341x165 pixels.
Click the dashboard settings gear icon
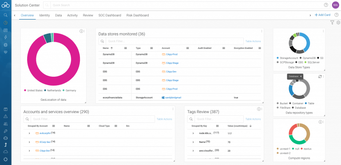click(338, 22)
